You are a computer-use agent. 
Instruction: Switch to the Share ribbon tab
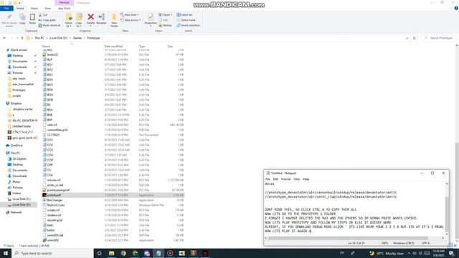[34, 9]
